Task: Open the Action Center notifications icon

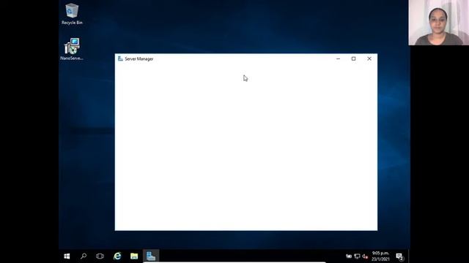Action: point(399,256)
